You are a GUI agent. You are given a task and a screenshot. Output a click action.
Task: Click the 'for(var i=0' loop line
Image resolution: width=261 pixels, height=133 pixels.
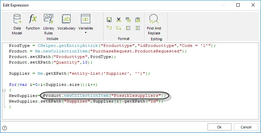click(53, 85)
